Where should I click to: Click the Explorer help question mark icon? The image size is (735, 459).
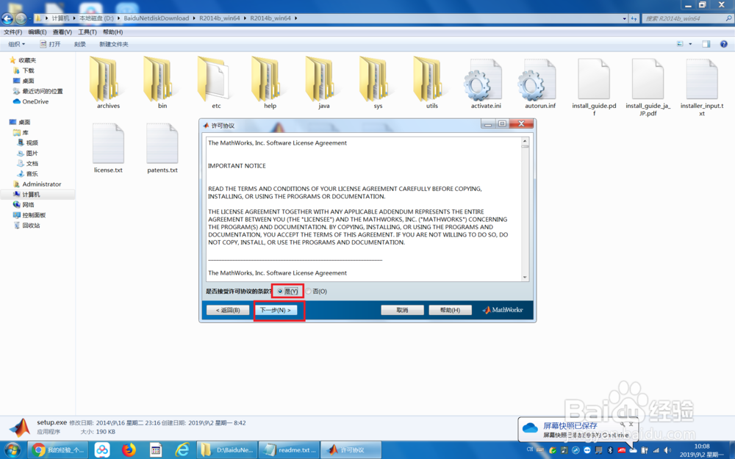[x=723, y=44]
